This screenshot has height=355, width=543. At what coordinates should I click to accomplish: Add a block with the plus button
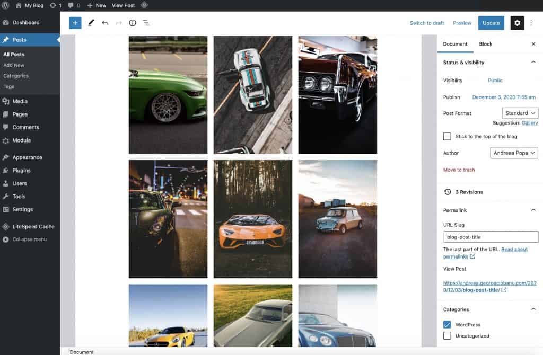tap(75, 23)
